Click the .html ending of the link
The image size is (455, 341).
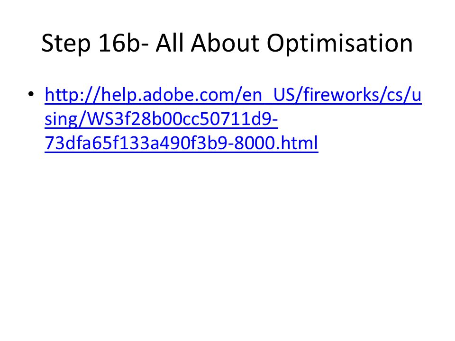tap(297, 143)
